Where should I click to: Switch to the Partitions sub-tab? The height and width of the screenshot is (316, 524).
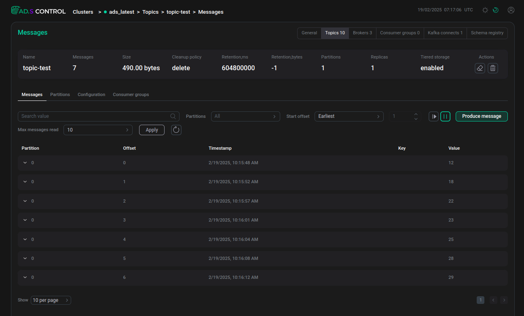[x=60, y=94]
